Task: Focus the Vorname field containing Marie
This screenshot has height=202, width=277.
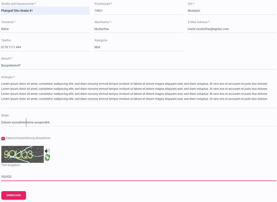Action: (45, 29)
